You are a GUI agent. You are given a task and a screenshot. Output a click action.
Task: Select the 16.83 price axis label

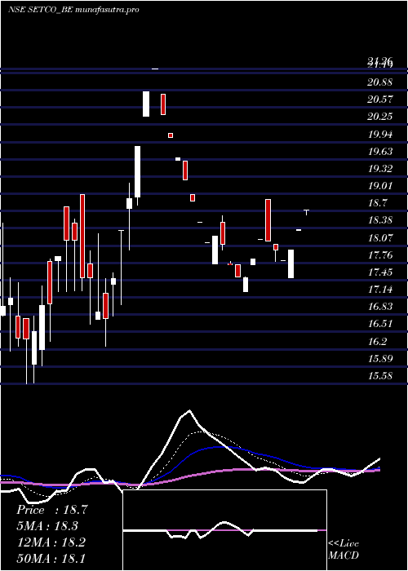(x=380, y=307)
